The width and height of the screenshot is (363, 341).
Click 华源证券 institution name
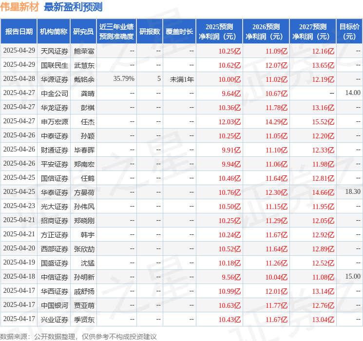[55, 79]
